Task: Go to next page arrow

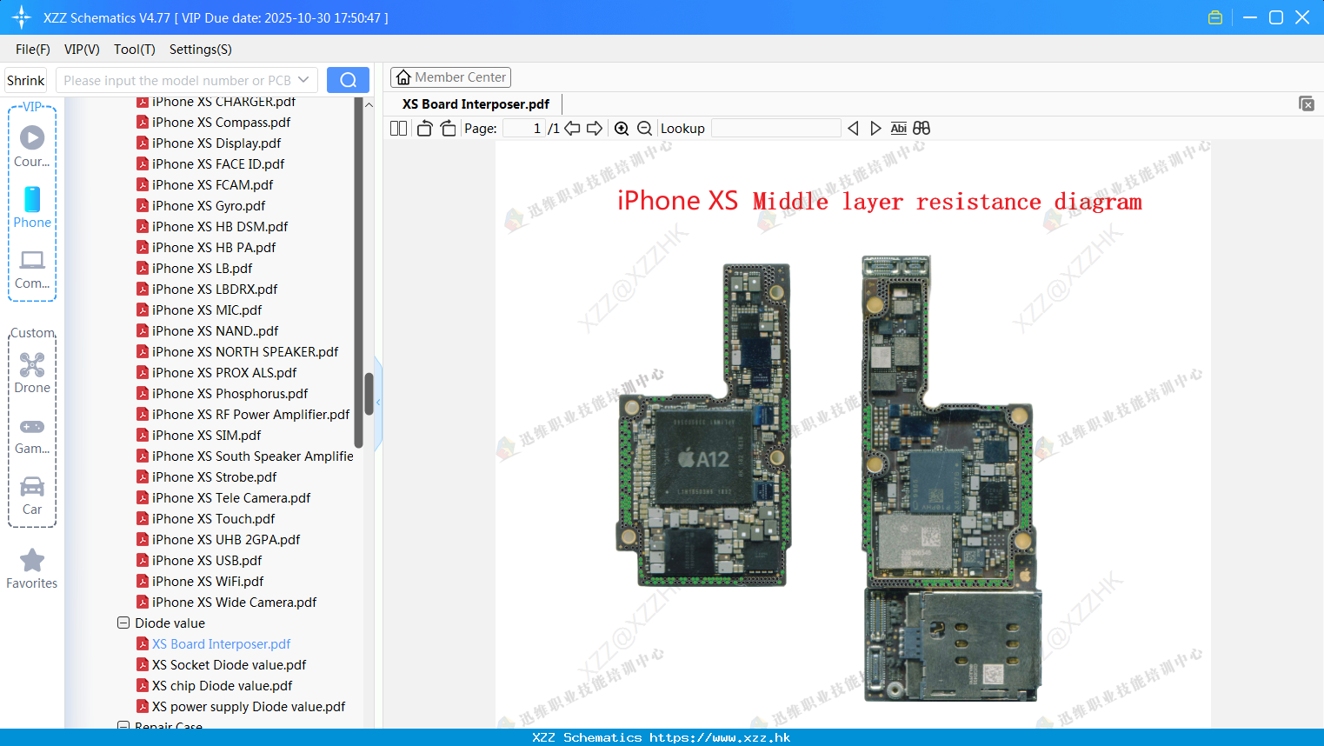Action: point(595,128)
